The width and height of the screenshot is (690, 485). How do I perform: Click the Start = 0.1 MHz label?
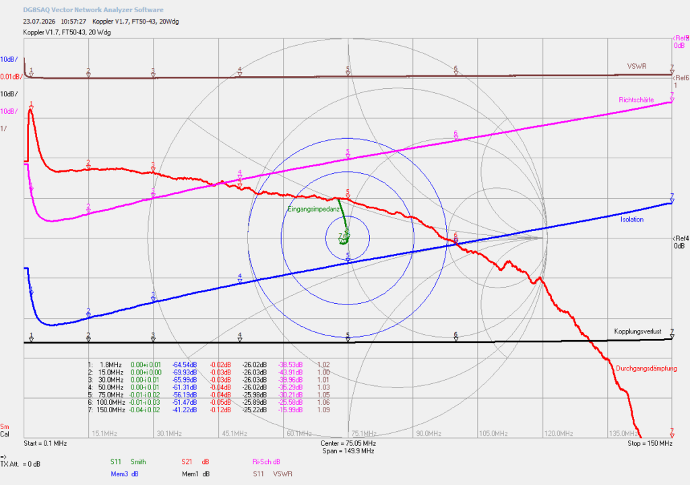point(45,444)
